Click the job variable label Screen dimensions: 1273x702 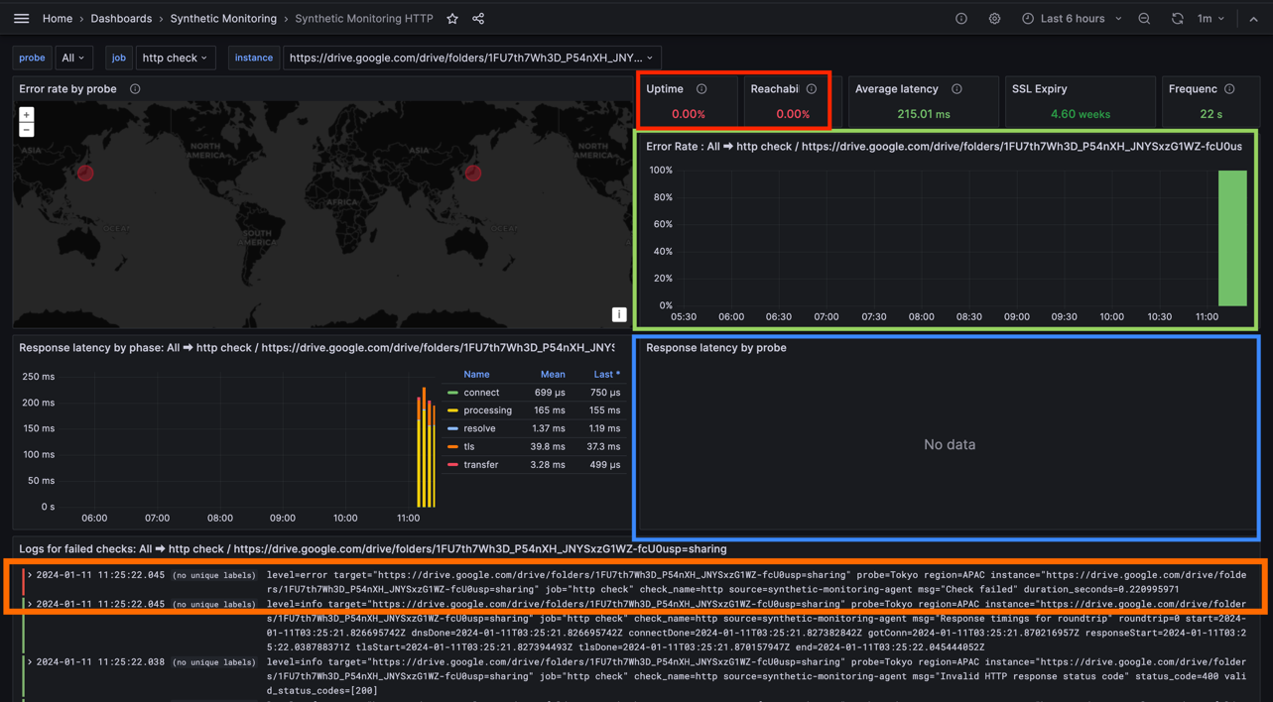pos(118,58)
